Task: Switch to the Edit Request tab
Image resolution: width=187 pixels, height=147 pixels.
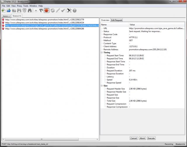Action: 117,20
